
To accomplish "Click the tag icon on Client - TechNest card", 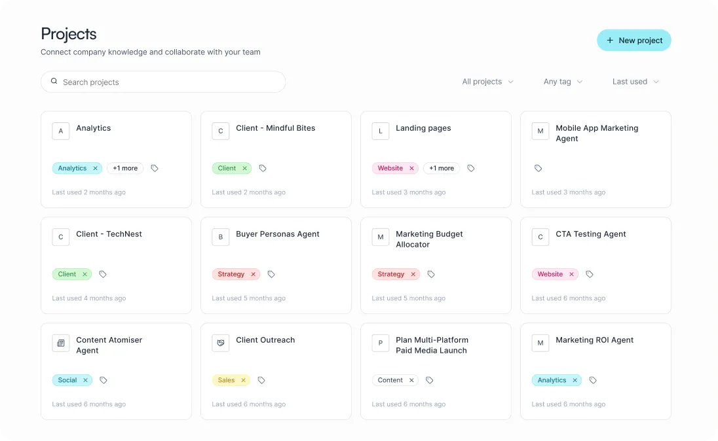I will point(103,274).
